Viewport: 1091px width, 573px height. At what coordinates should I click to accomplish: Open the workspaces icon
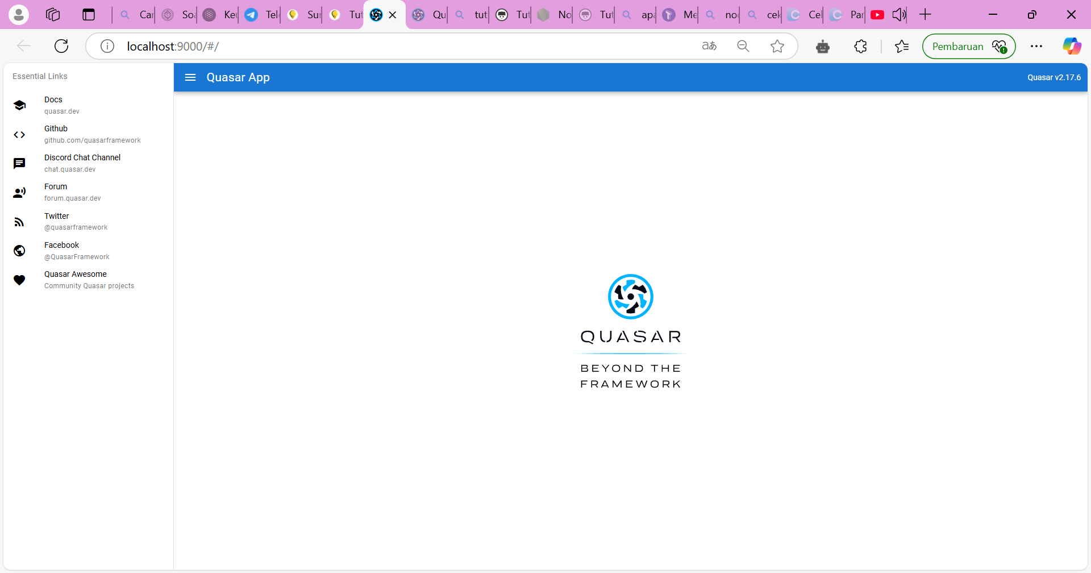[53, 15]
